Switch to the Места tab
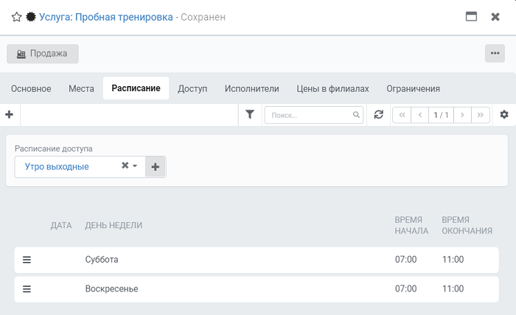Screen dimensions: 516x315 click(x=81, y=89)
